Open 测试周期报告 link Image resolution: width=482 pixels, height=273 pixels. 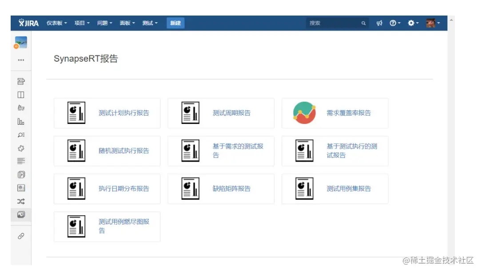(231, 113)
